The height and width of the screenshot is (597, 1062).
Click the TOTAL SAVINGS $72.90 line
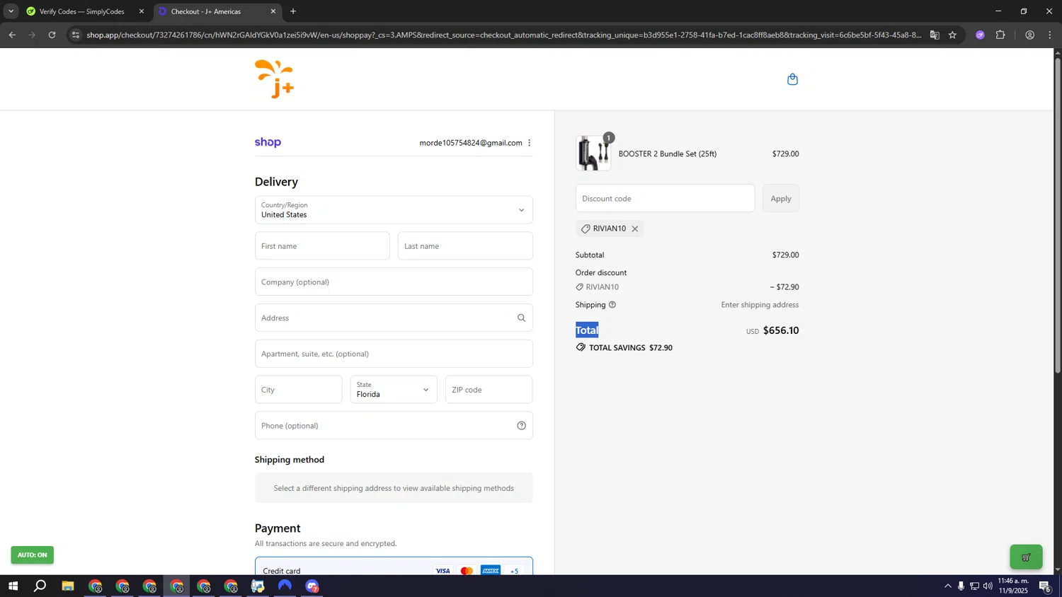coord(624,348)
